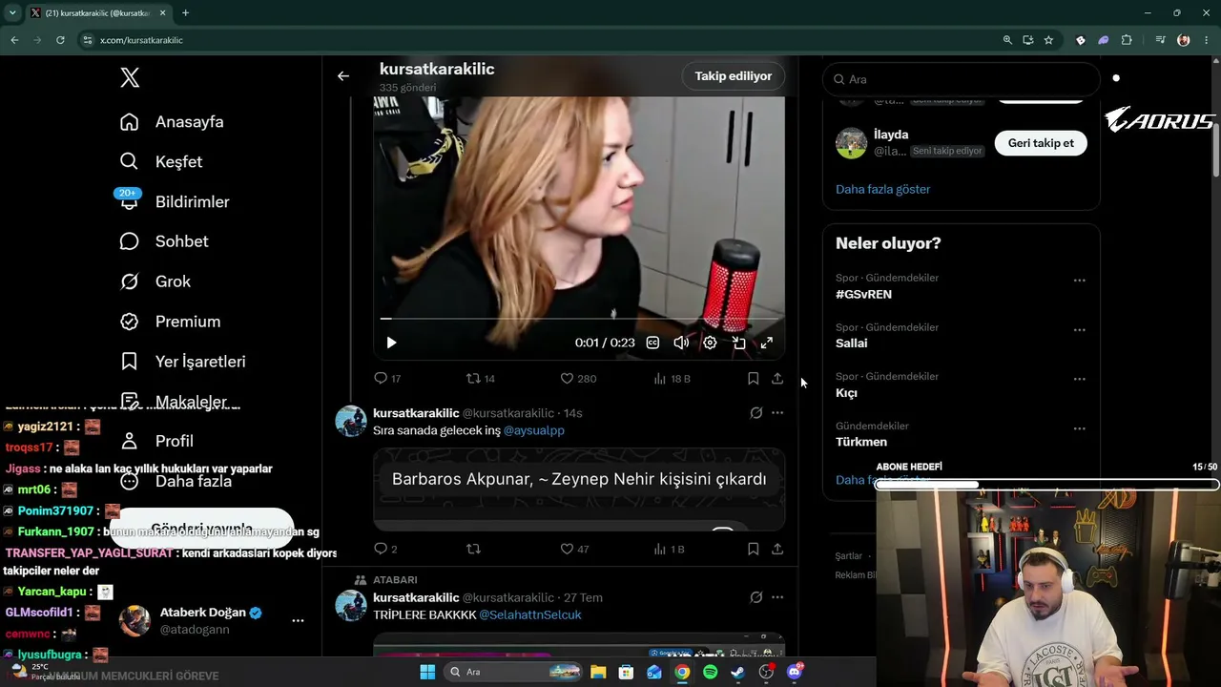Open more options for Sallai trend

pos(1079,330)
